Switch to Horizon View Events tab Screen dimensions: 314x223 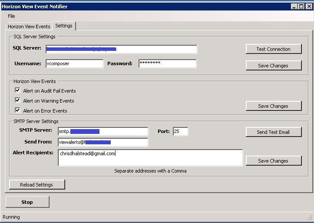coord(29,27)
